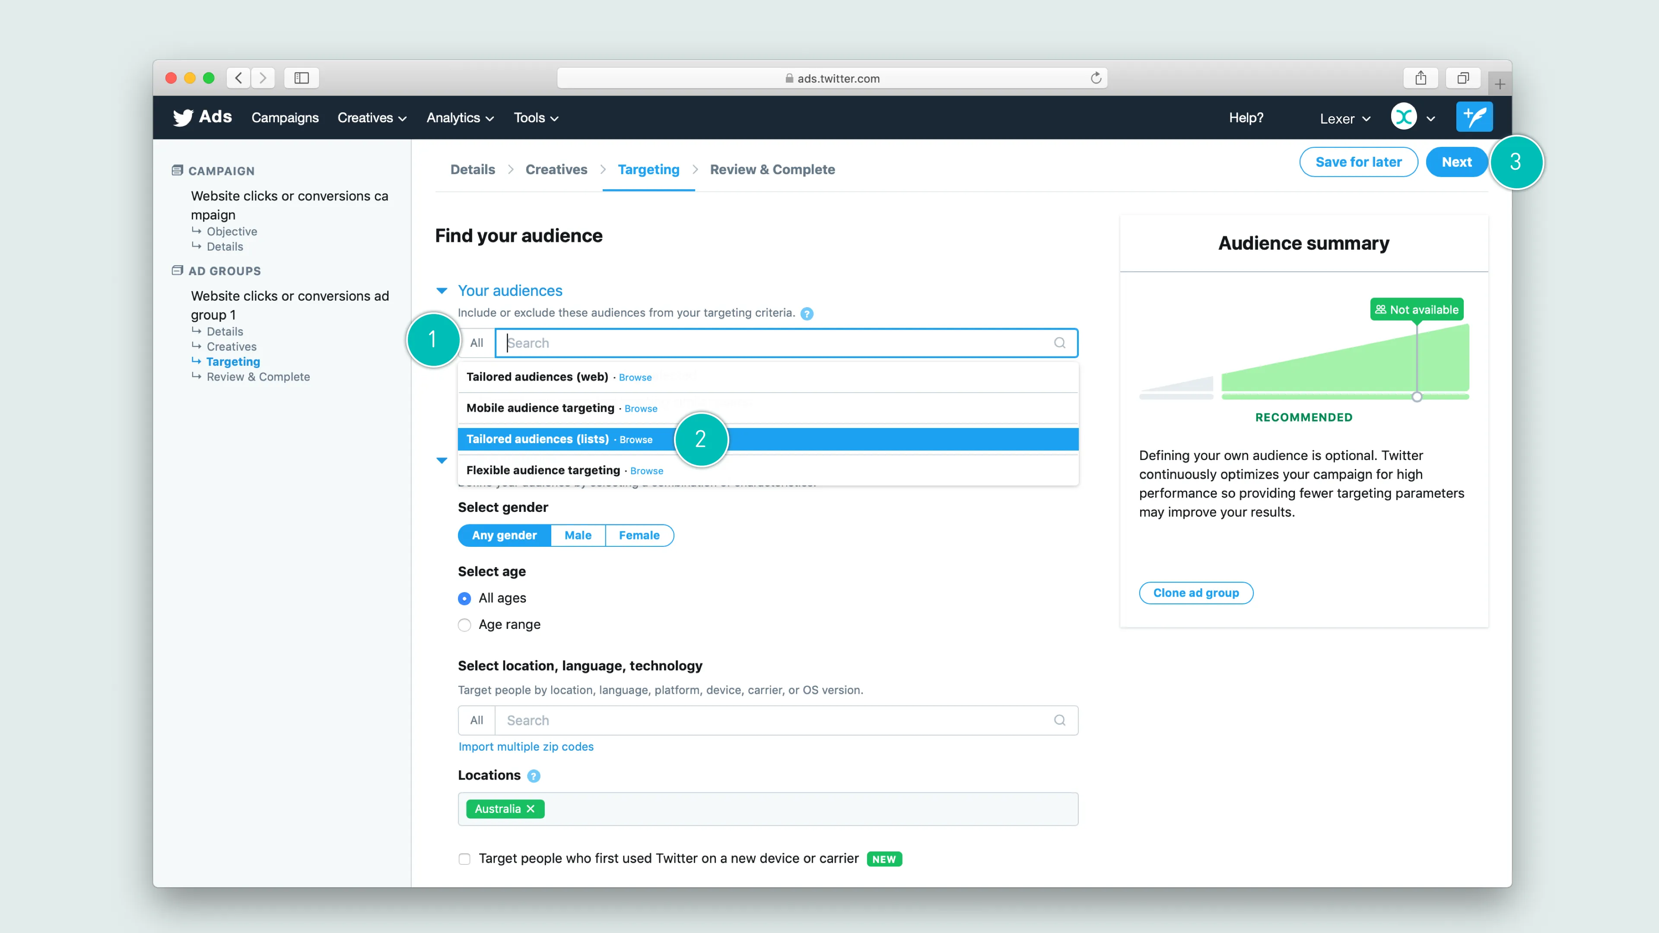The width and height of the screenshot is (1659, 933).
Task: Click help icon next to audiences description
Action: pyautogui.click(x=806, y=314)
